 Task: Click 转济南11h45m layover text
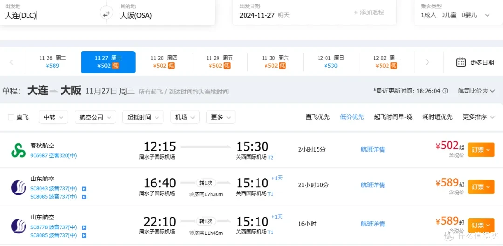(x=206, y=233)
